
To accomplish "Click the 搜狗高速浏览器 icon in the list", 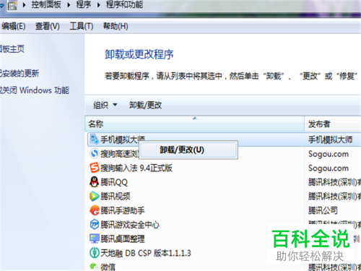I will 94,153.
